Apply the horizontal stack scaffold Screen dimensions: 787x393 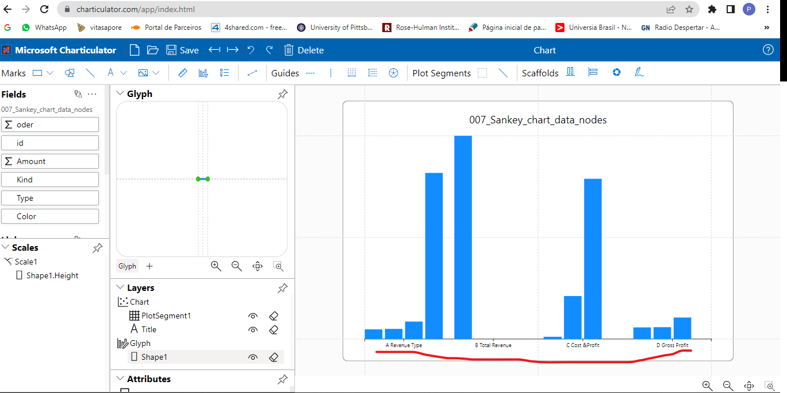(570, 72)
